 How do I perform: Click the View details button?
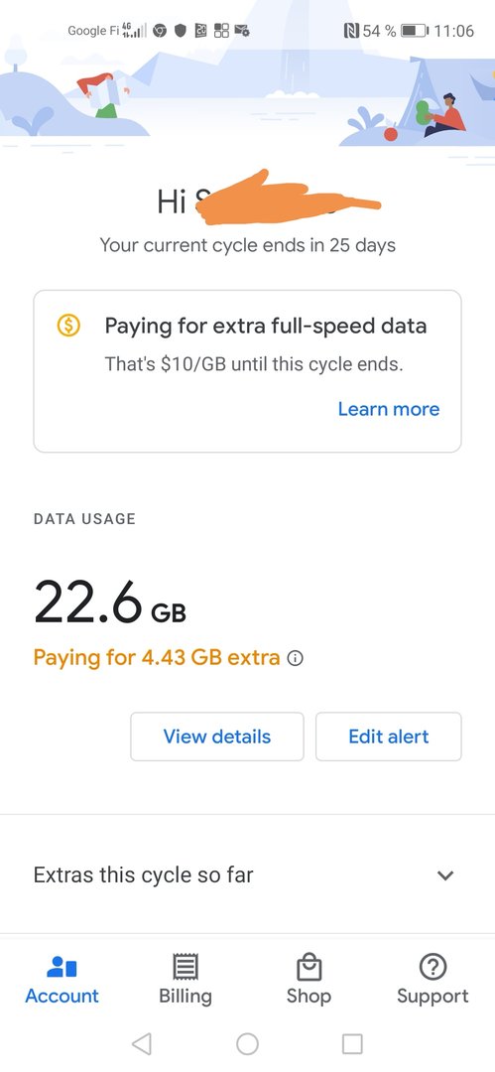coord(216,737)
